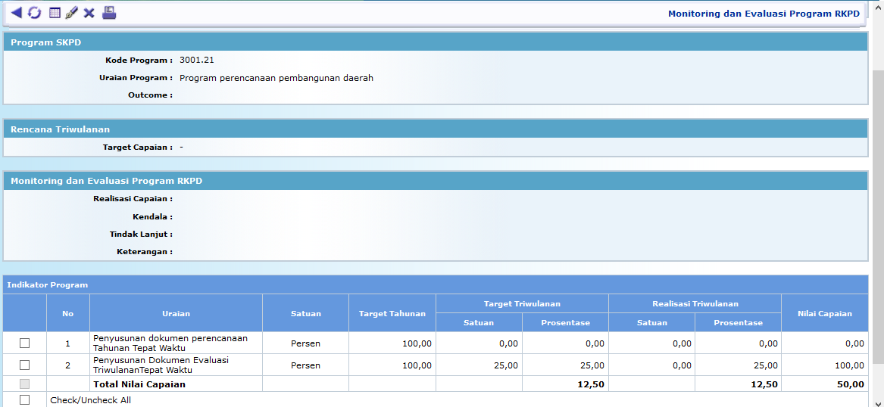Open the table grid view icon
The height and width of the screenshot is (407, 884).
point(55,13)
